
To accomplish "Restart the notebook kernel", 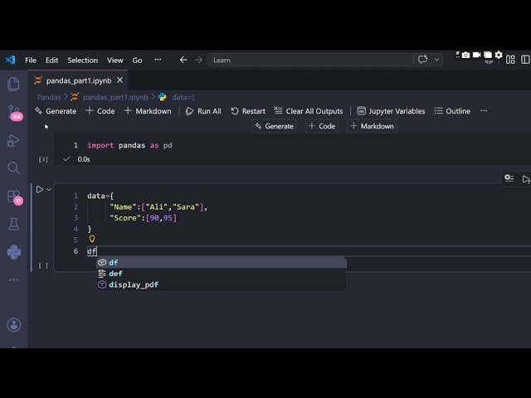I will point(248,111).
